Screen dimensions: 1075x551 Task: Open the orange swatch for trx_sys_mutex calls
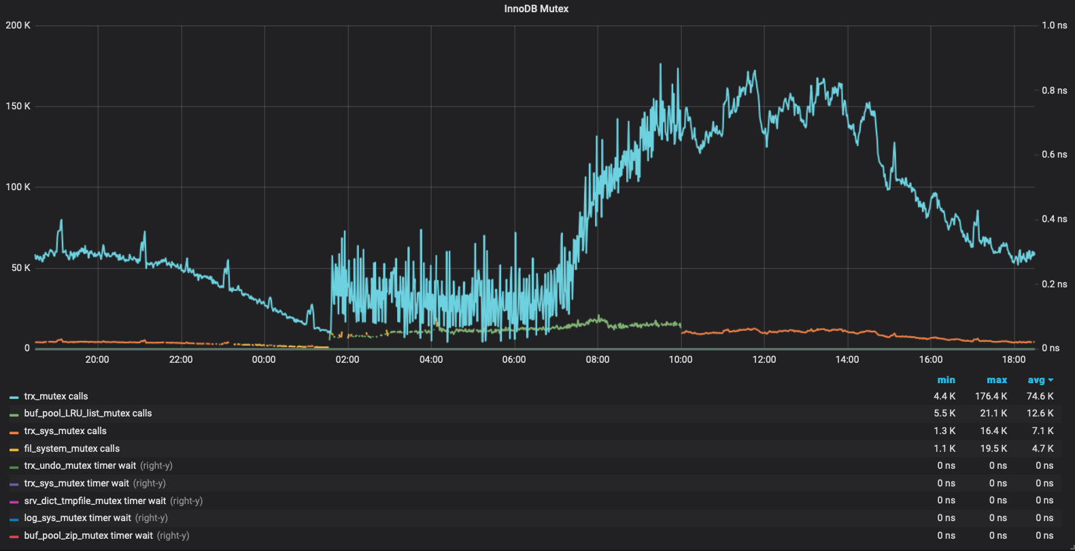click(14, 431)
